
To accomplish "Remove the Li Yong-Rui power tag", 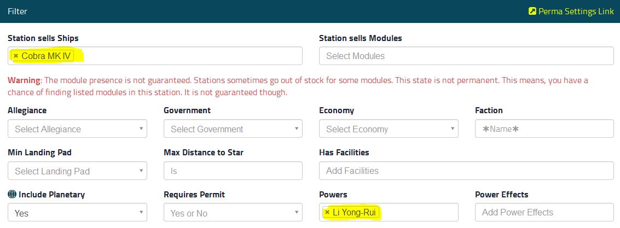I will [327, 213].
